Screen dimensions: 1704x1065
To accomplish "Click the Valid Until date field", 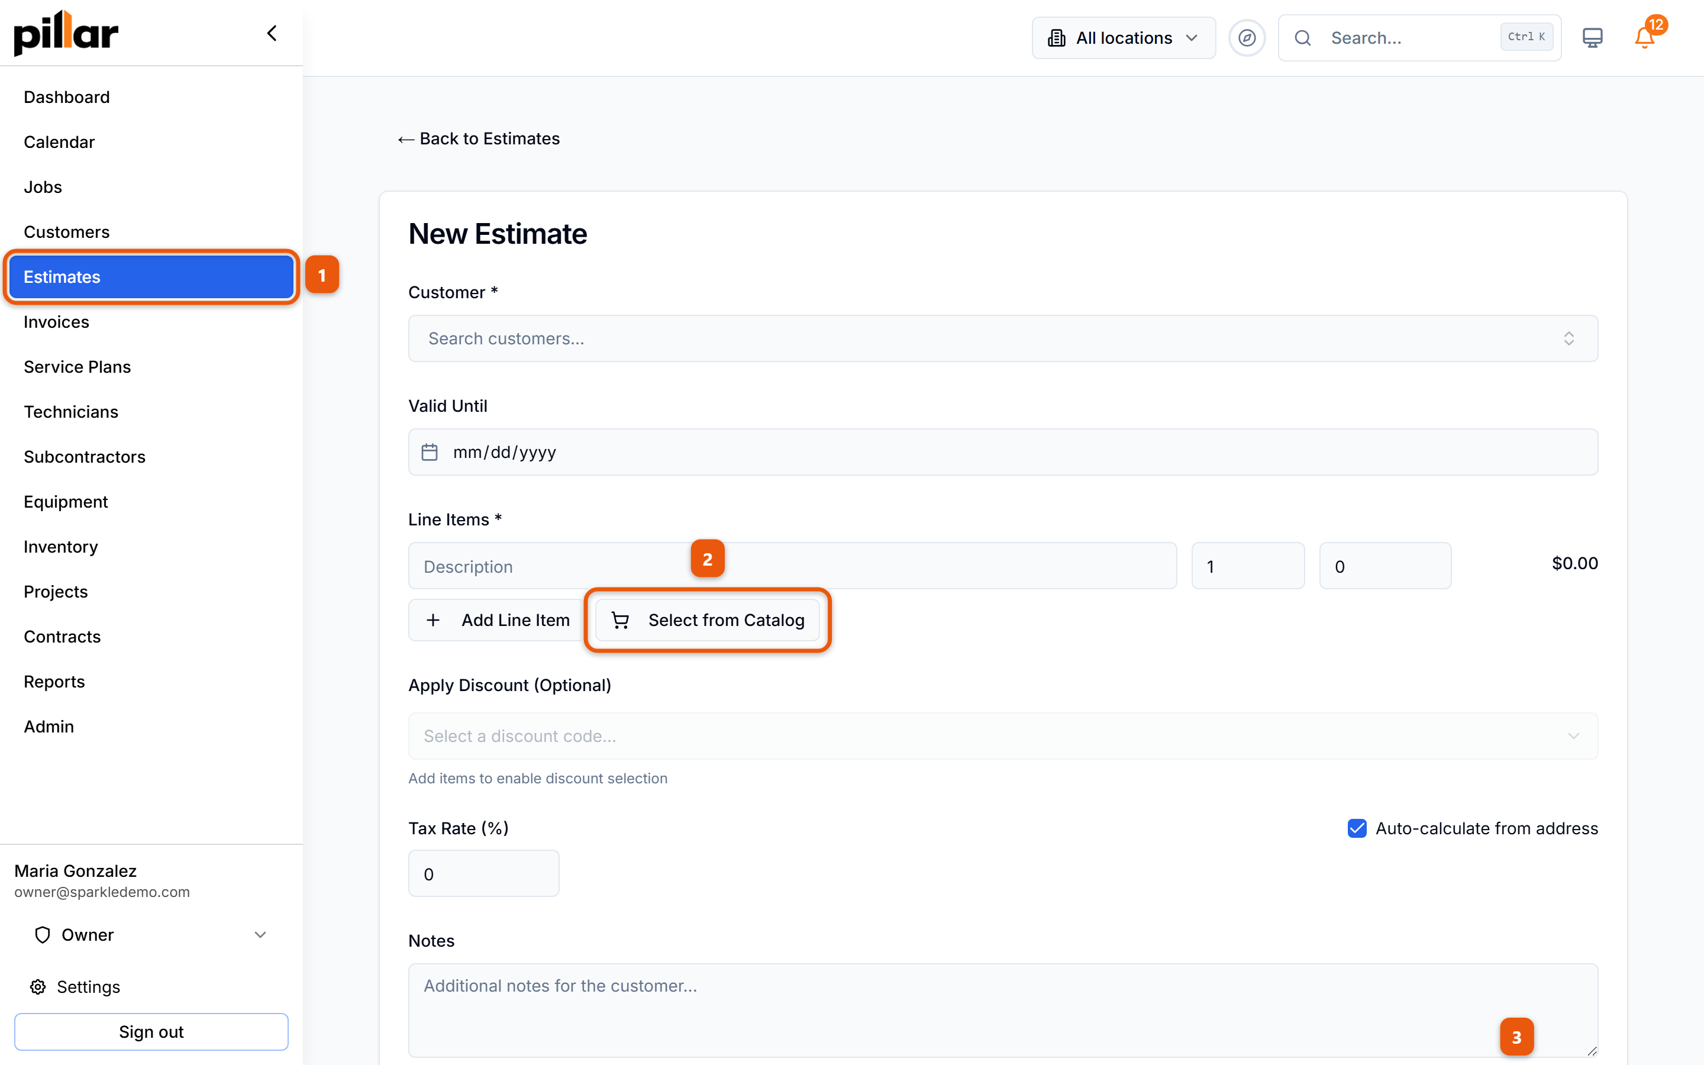I will coord(1003,452).
